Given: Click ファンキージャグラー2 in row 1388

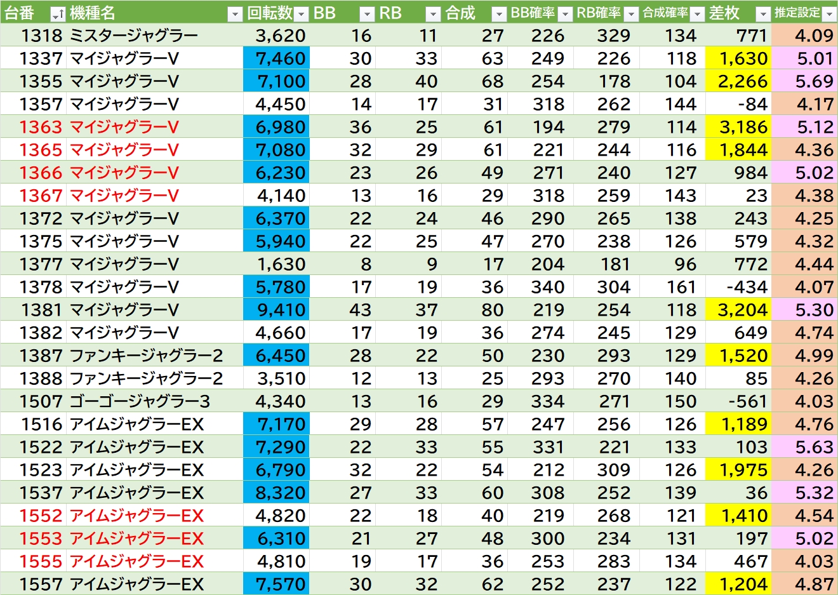Looking at the screenshot, I should pyautogui.click(x=155, y=378).
